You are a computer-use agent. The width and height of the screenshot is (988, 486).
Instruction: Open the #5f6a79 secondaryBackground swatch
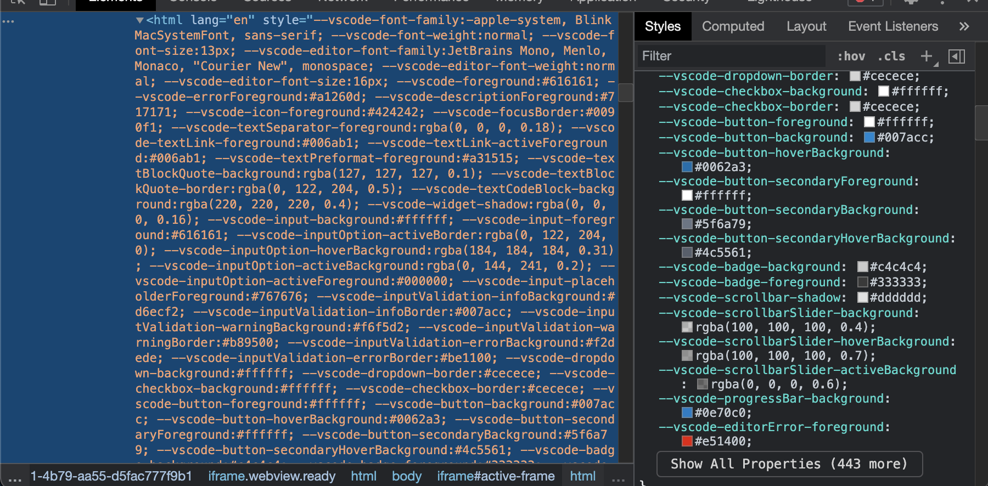coord(687,224)
